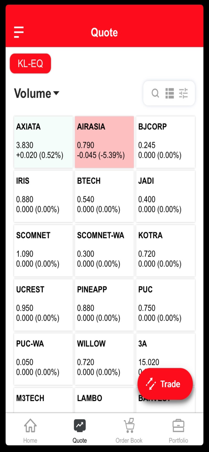This screenshot has width=209, height=452.
Task: Tap the search magnifier icon
Action: (156, 93)
